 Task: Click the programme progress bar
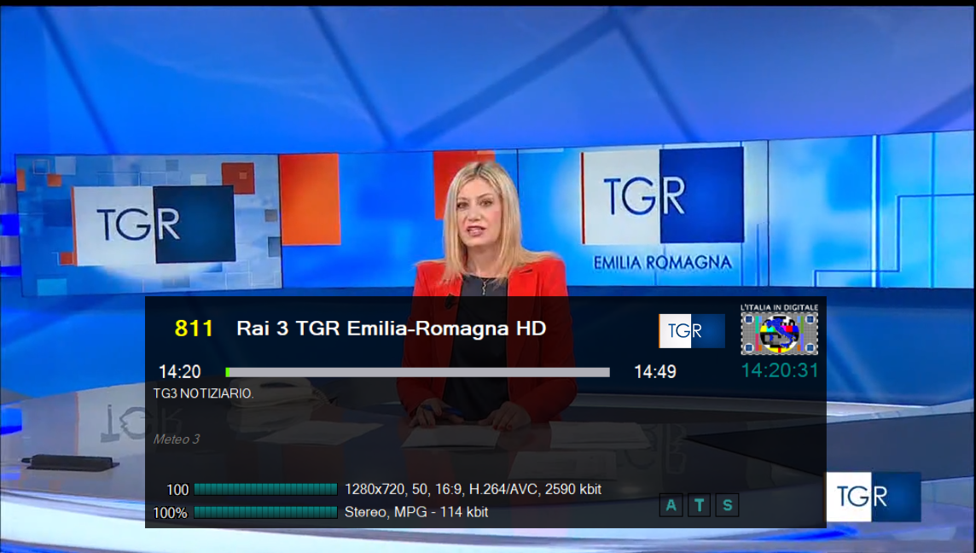click(x=417, y=372)
